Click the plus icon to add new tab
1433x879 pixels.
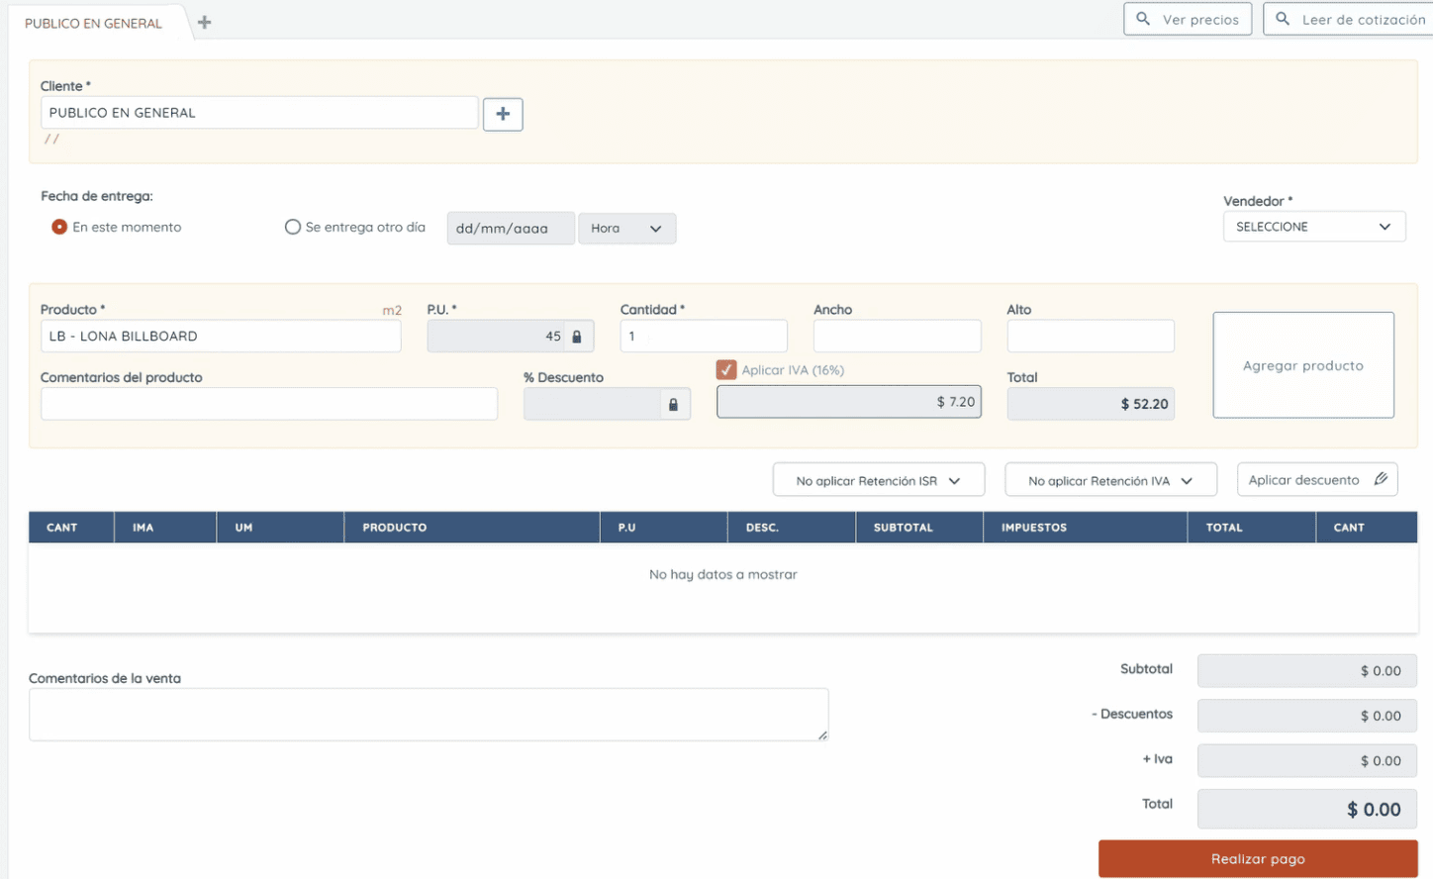[x=204, y=22]
